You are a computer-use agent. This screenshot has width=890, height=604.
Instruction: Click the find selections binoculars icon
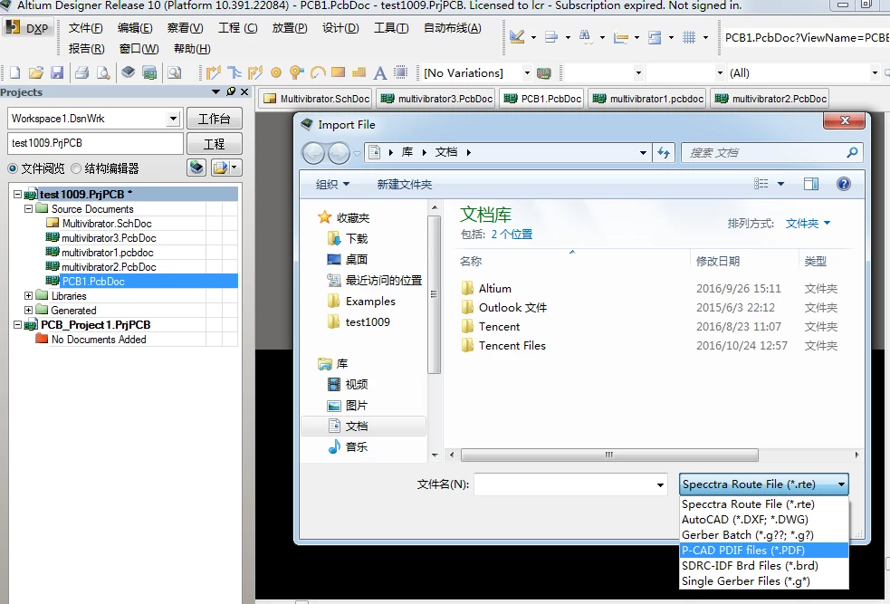(x=585, y=37)
